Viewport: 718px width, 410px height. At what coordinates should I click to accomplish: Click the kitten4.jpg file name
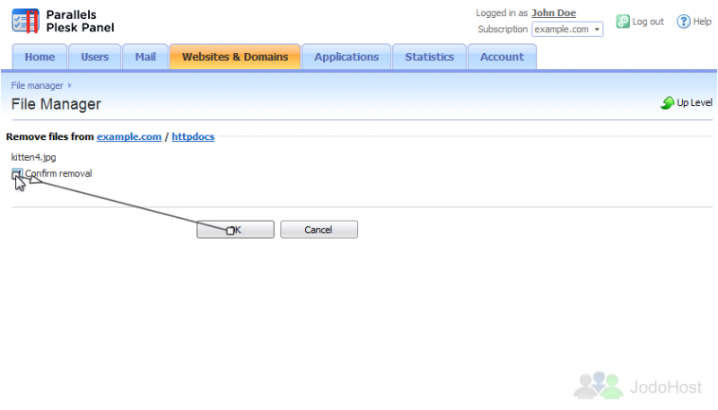33,157
